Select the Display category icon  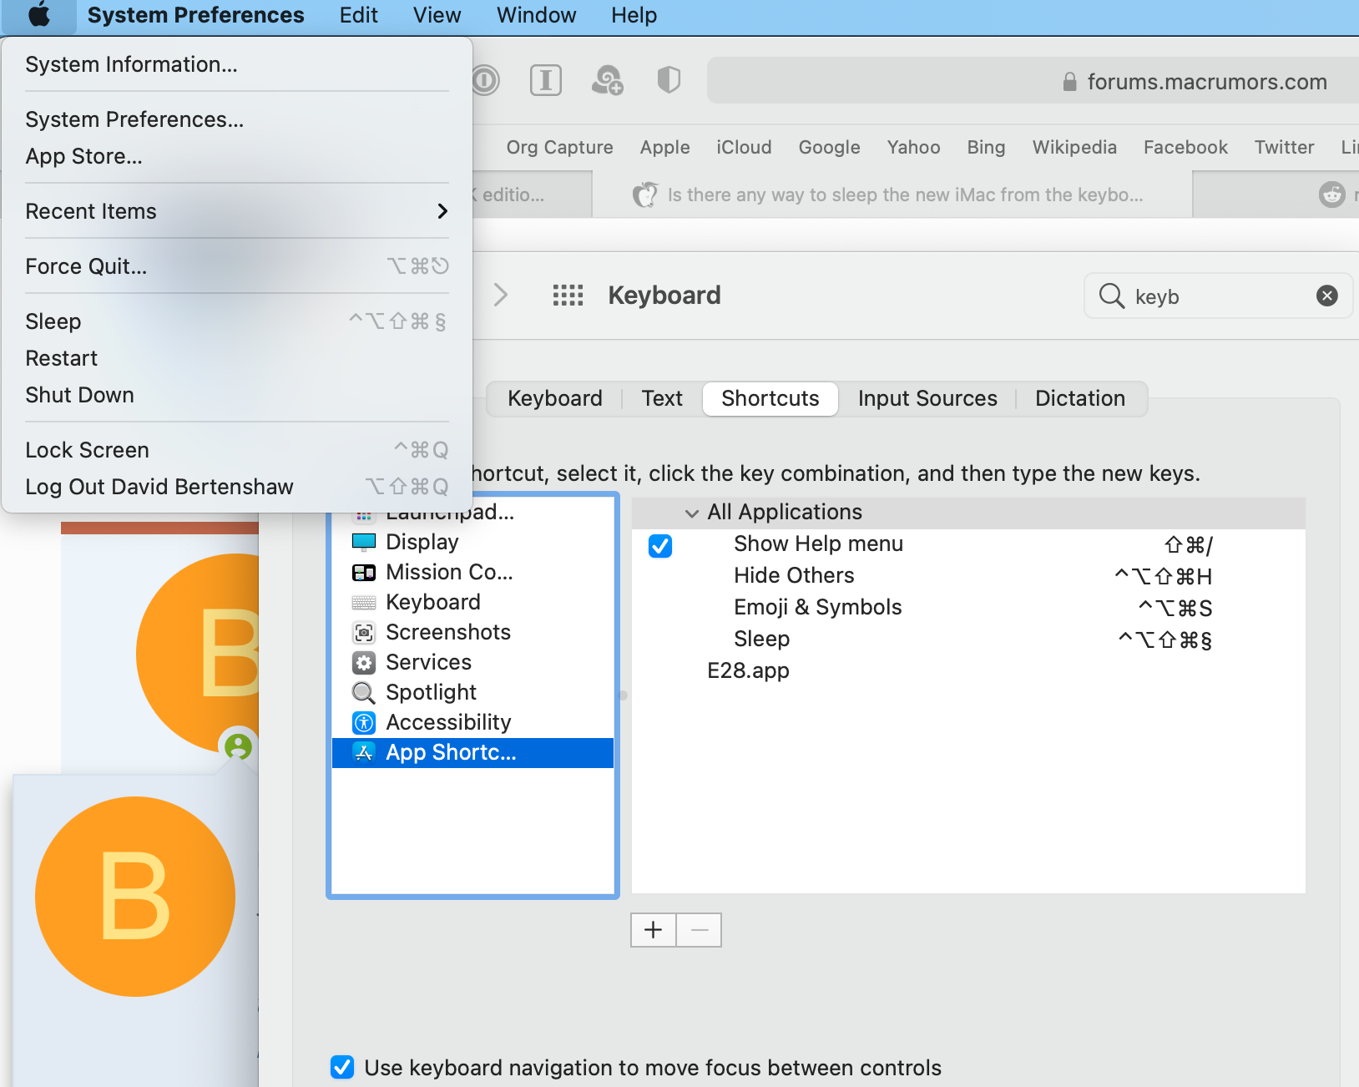pyautogui.click(x=364, y=542)
